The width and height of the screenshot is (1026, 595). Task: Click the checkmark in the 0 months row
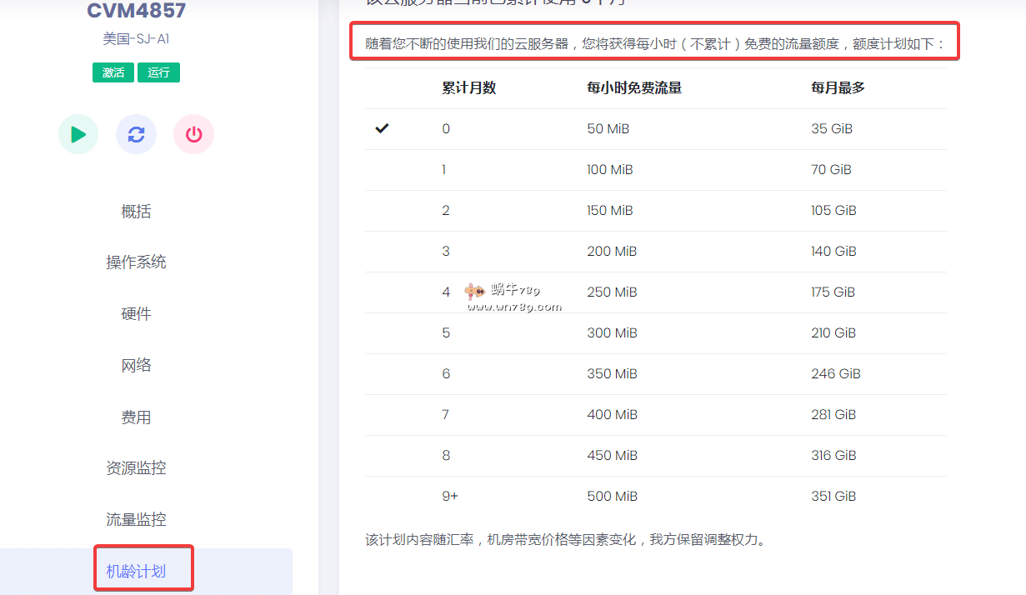[x=383, y=128]
